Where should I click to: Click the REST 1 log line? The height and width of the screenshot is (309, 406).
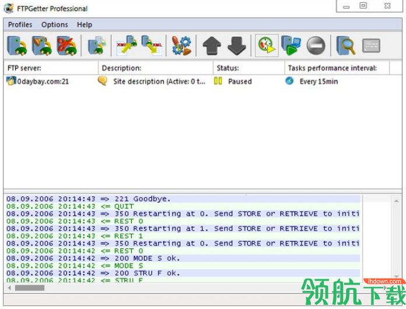click(183, 236)
